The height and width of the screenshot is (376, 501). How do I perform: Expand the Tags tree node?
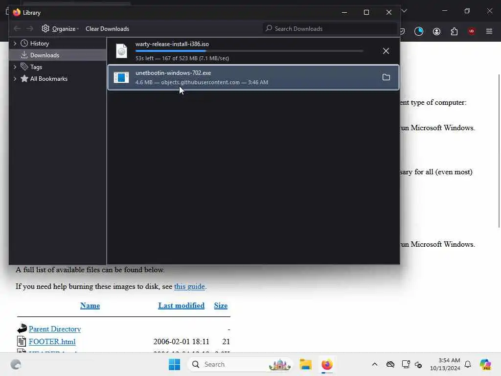coord(15,67)
